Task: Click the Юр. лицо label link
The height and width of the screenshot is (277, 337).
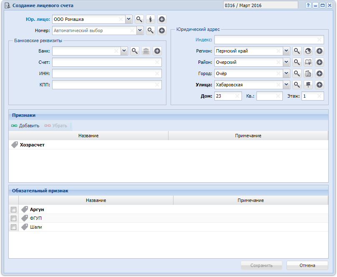Action: [38, 19]
